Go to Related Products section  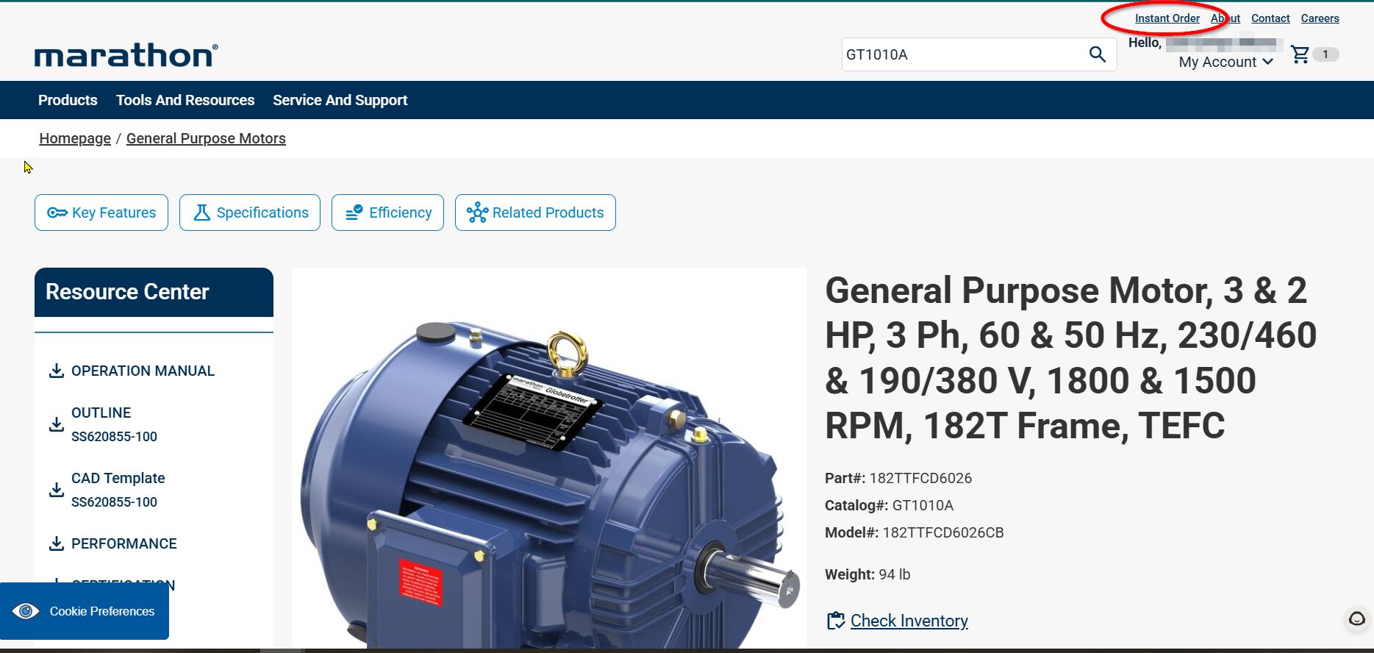535,213
